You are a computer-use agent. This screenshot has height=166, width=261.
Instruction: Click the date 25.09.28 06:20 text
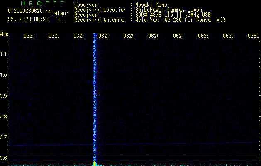tap(28, 20)
